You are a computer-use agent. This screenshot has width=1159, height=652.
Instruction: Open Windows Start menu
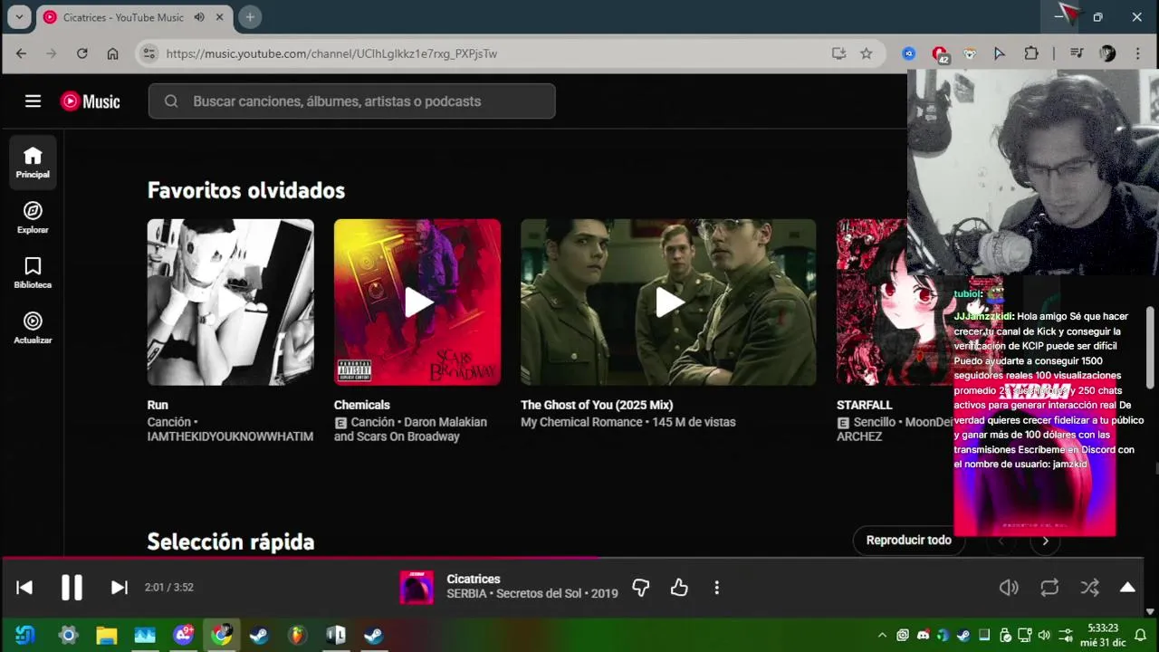click(25, 636)
